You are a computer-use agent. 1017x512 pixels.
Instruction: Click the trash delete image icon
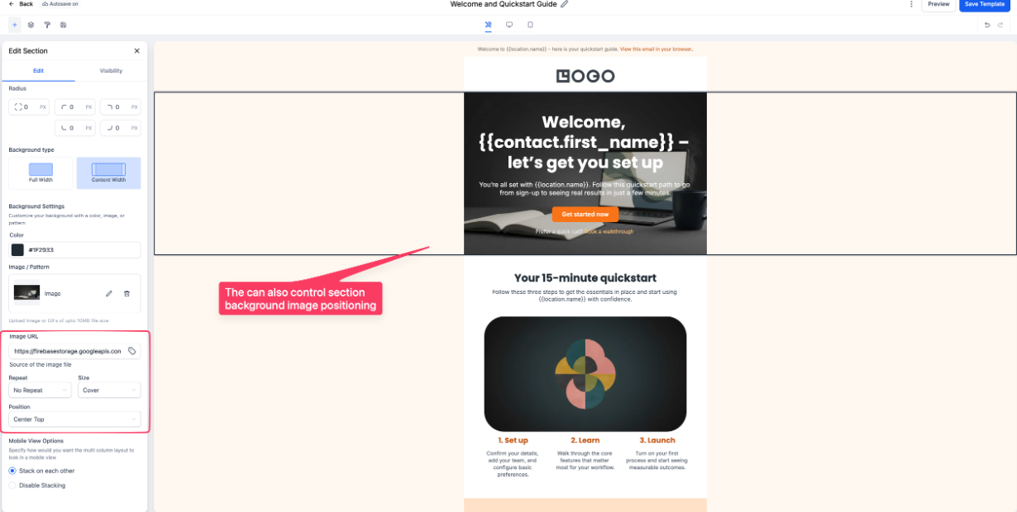[x=127, y=293]
